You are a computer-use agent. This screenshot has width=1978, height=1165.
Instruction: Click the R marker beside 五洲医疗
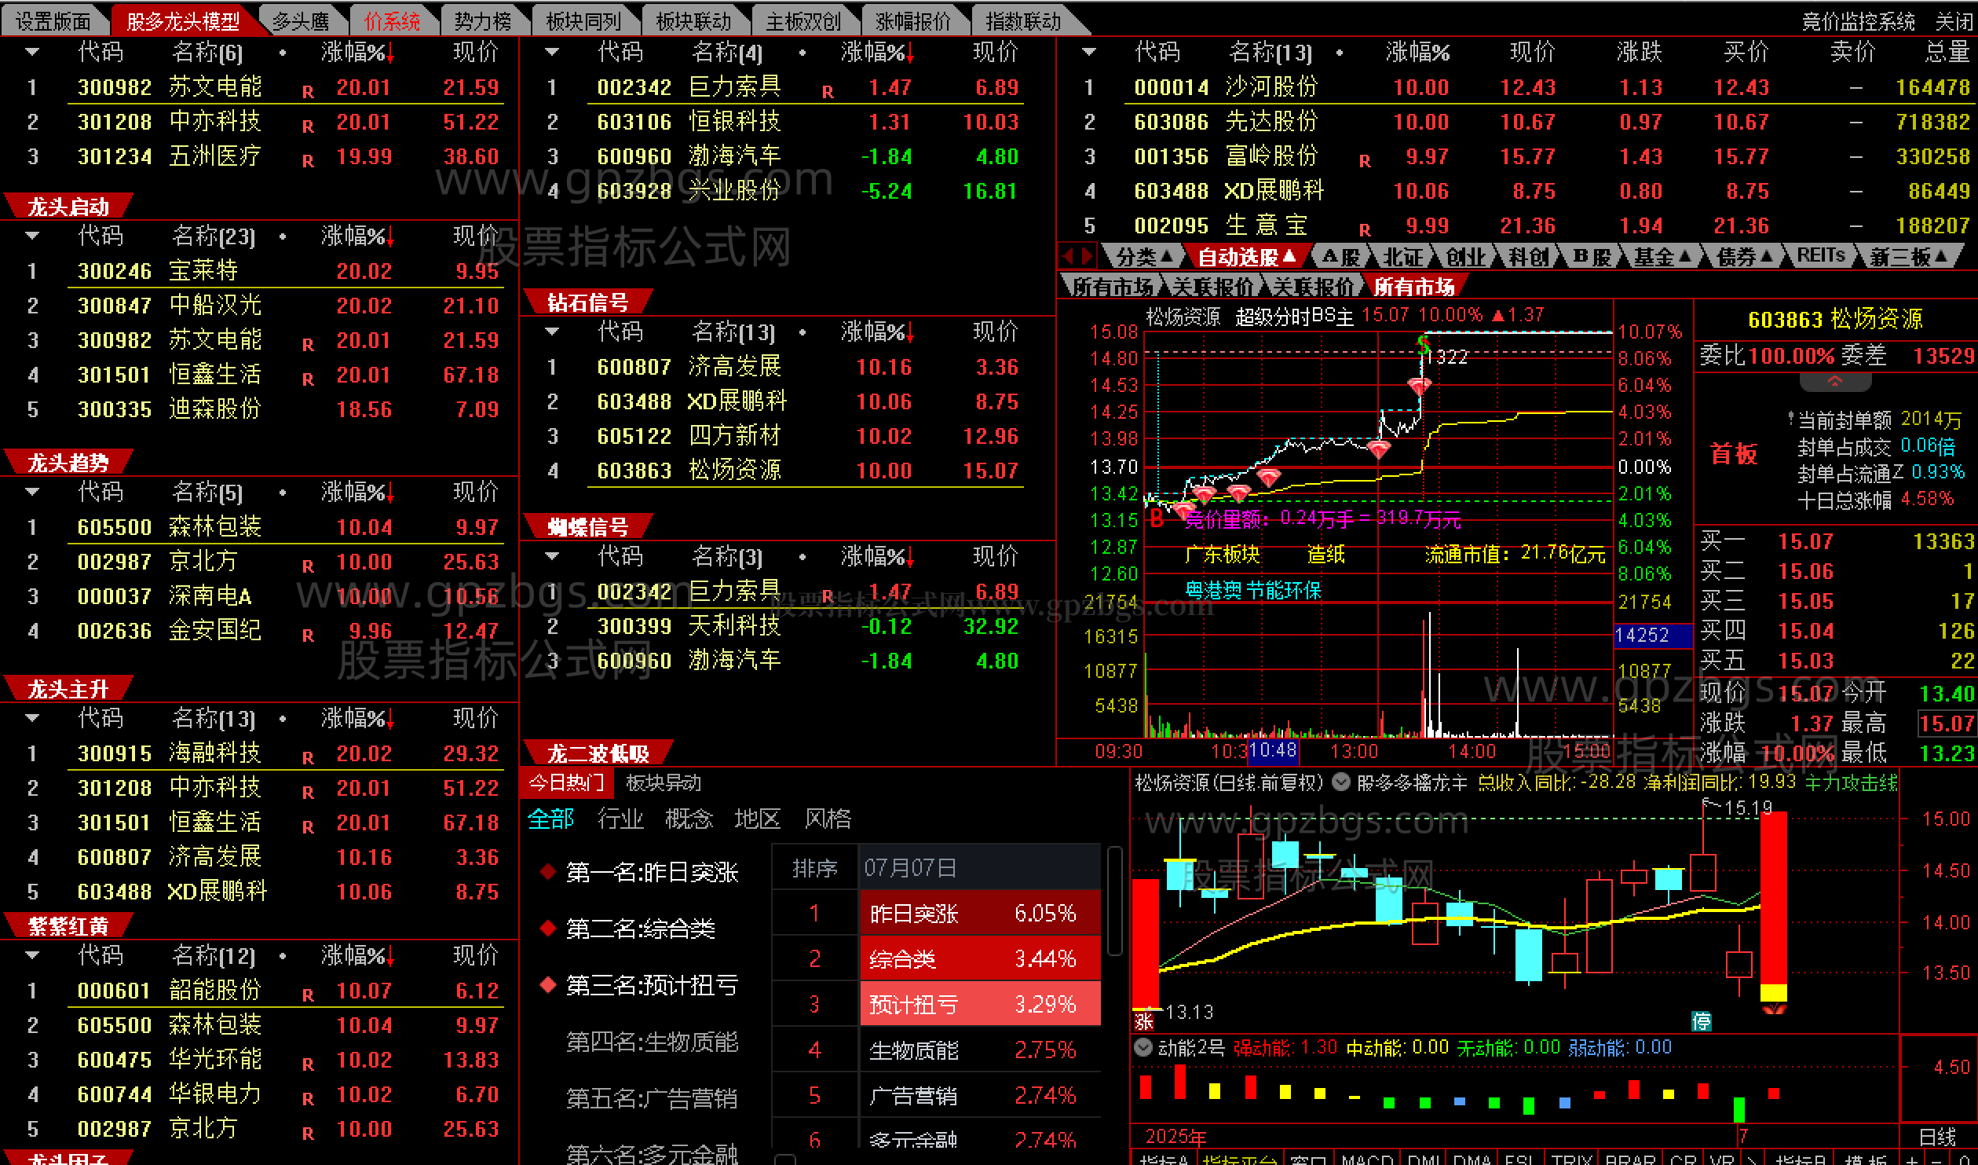point(308,161)
